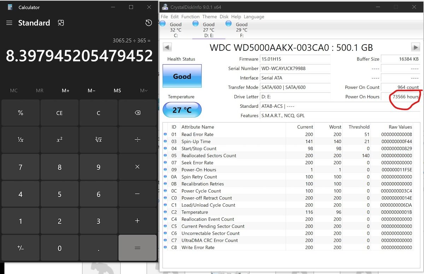
Task: Expand the memory list M dropdown
Action: point(143,91)
